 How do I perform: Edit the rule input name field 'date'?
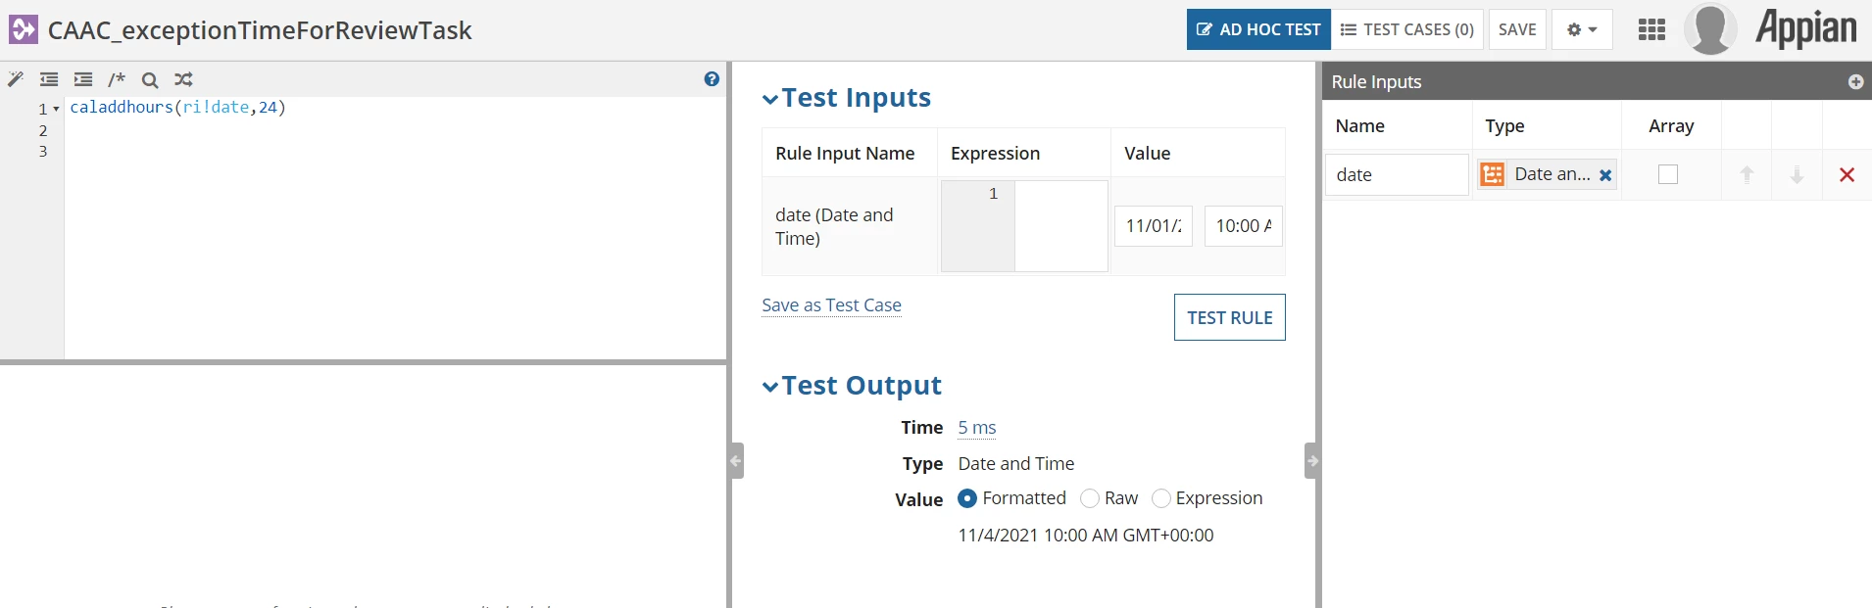click(1397, 174)
